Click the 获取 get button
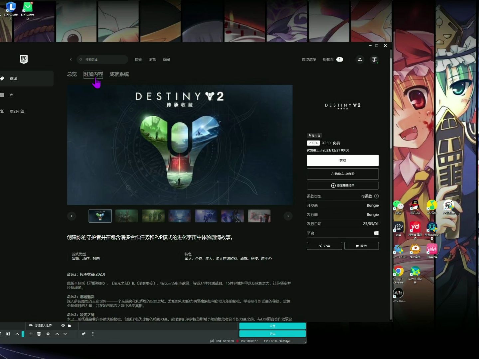The width and height of the screenshot is (479, 359). pyautogui.click(x=343, y=161)
